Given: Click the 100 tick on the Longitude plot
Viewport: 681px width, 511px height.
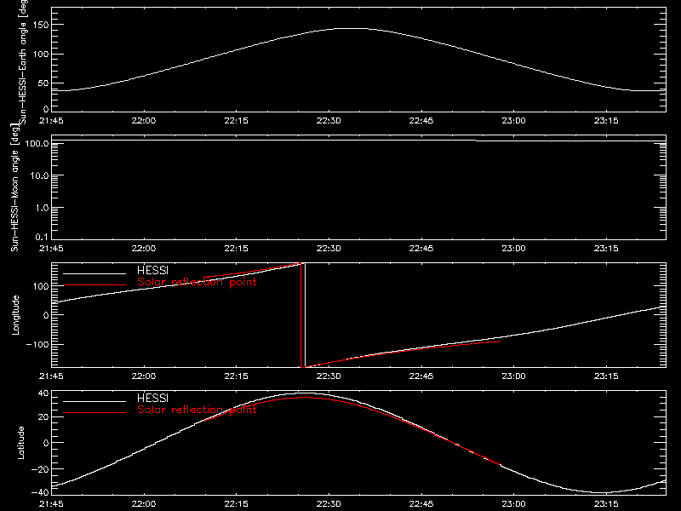Looking at the screenshot, I should pos(41,286).
